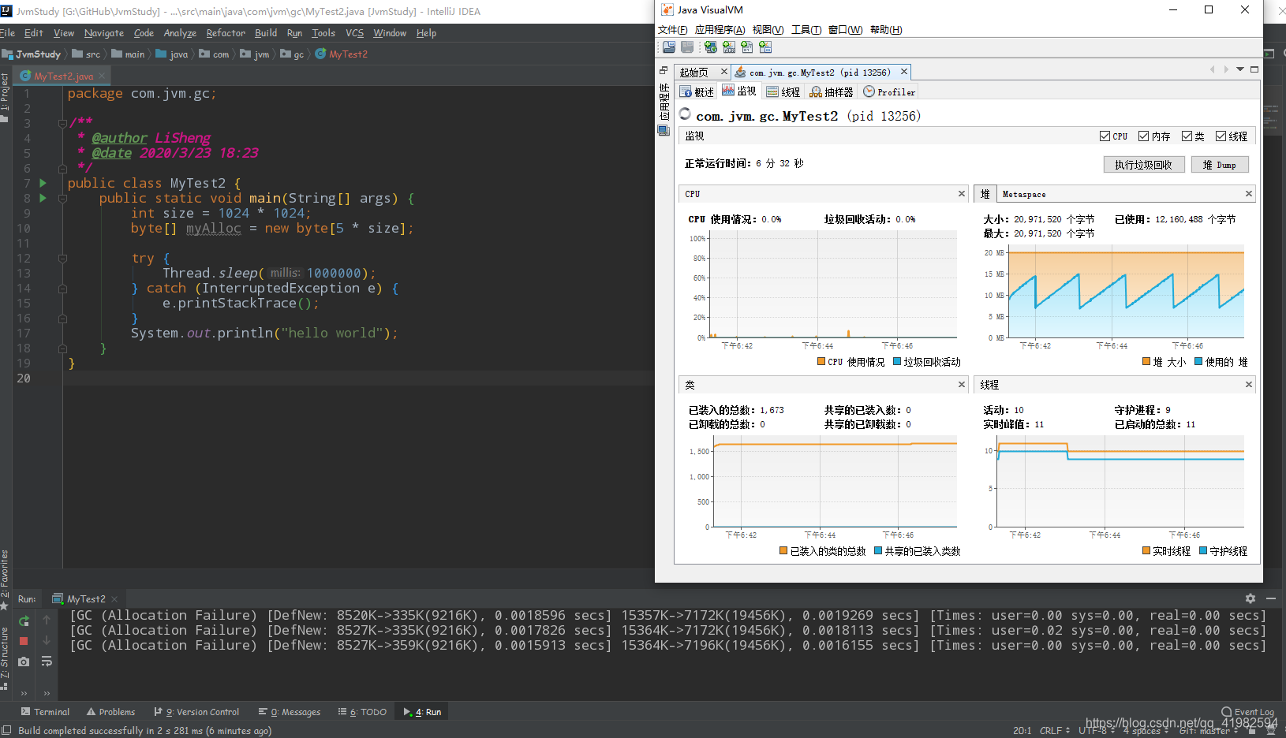
Task: Open the Refactor menu in IntelliJ
Action: pyautogui.click(x=226, y=33)
